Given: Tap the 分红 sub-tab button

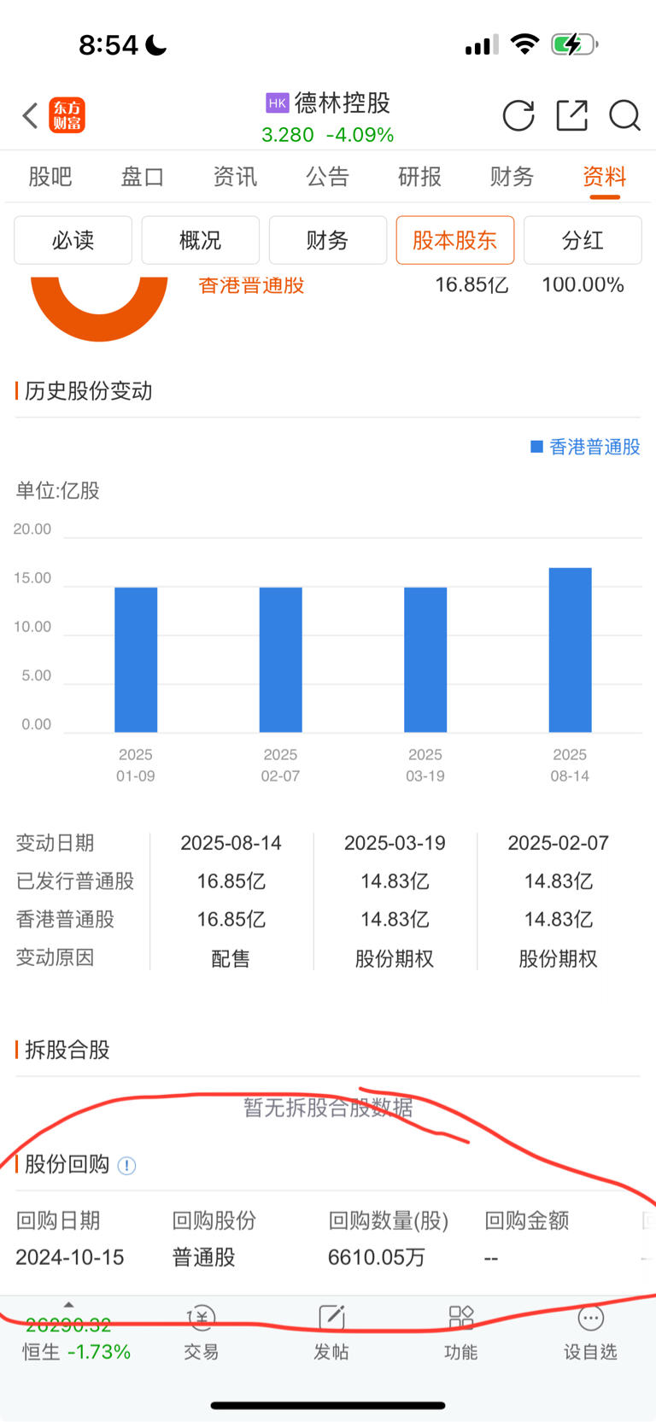Looking at the screenshot, I should point(583,240).
